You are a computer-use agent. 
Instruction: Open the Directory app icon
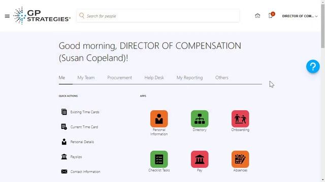[x=200, y=119]
